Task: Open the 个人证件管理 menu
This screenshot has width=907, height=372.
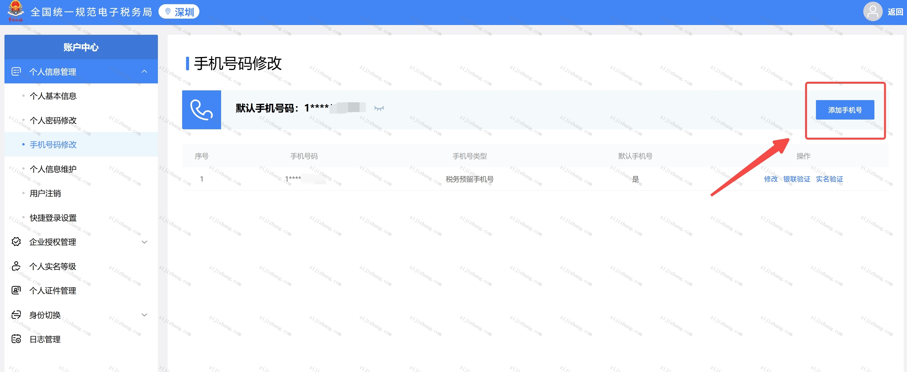Action: point(81,291)
